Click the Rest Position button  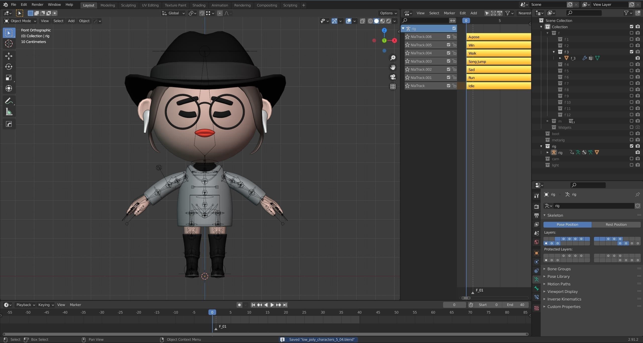click(x=616, y=225)
